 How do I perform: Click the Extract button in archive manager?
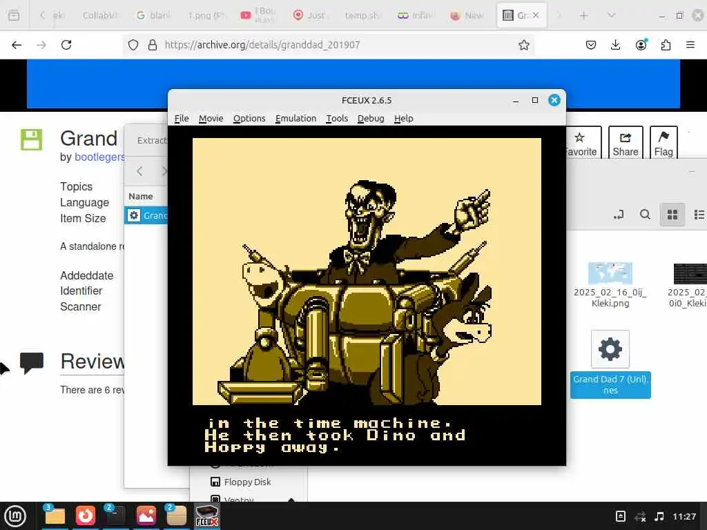coord(152,140)
